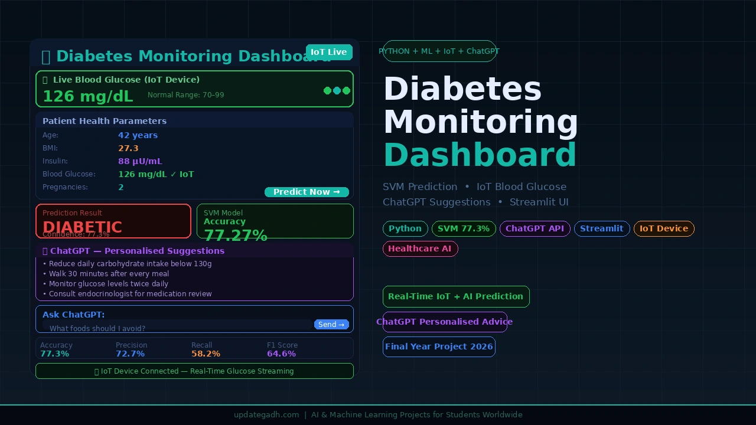Switch to the Prediction Result panel

113,221
